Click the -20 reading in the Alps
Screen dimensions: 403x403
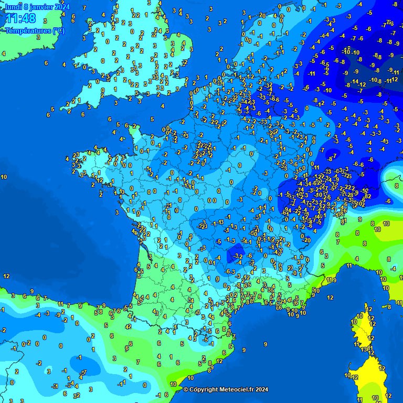pyautogui.click(x=306, y=240)
